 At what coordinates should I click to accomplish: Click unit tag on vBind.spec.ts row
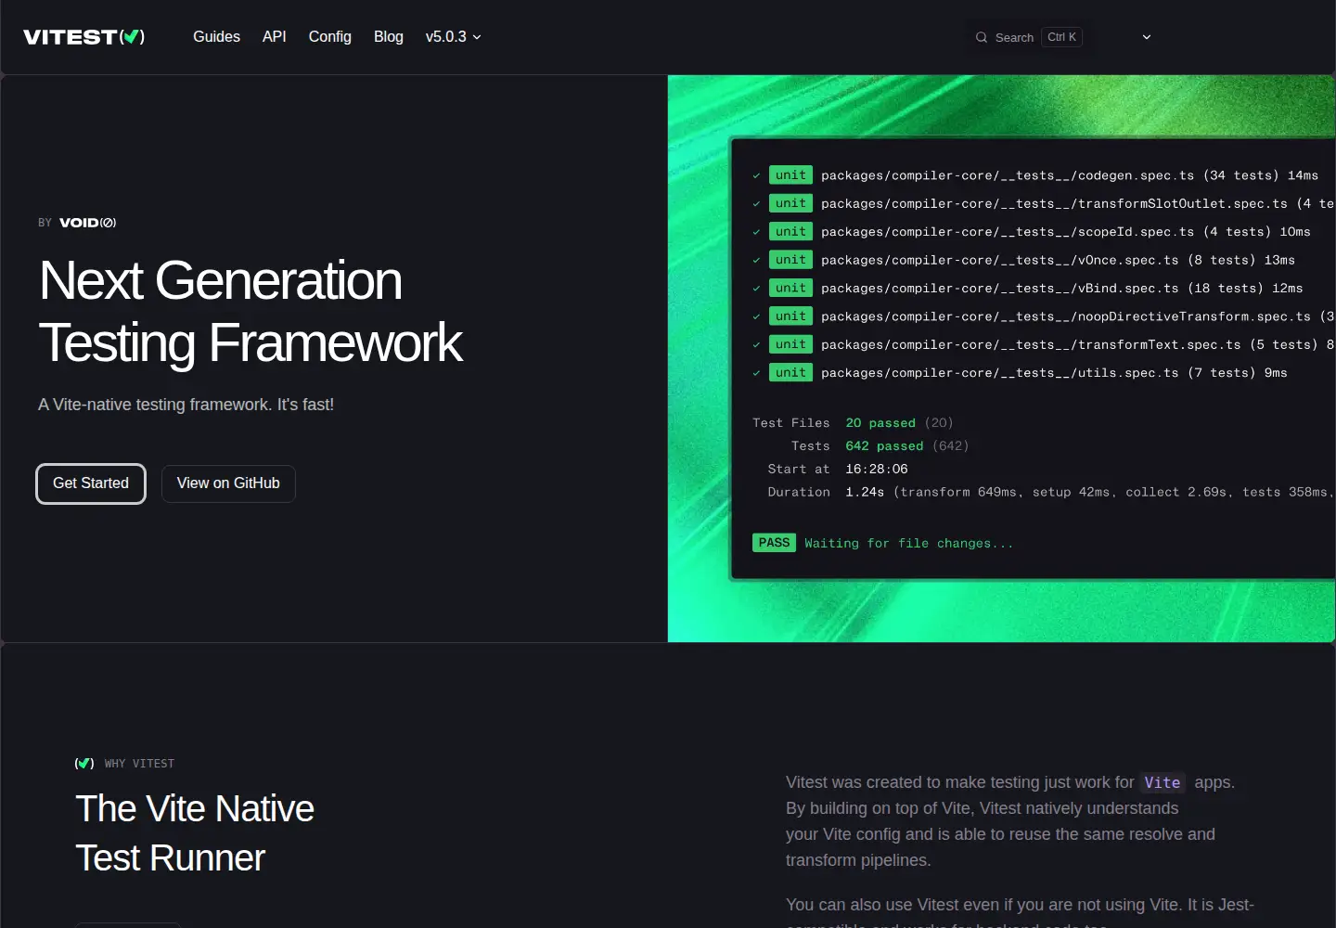coord(790,288)
